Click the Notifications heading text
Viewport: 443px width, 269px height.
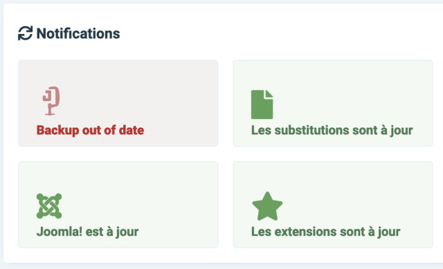coord(78,33)
